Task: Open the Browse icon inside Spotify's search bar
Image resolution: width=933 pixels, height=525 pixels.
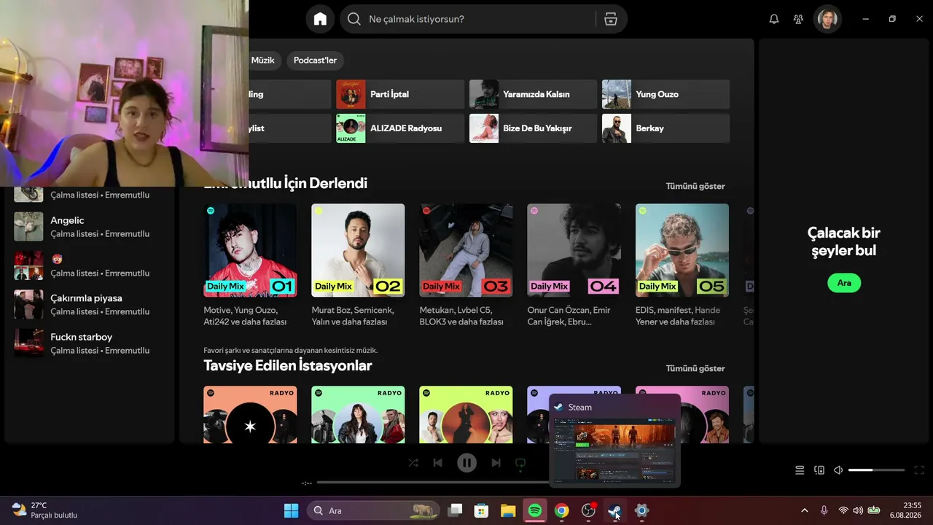Action: click(611, 19)
